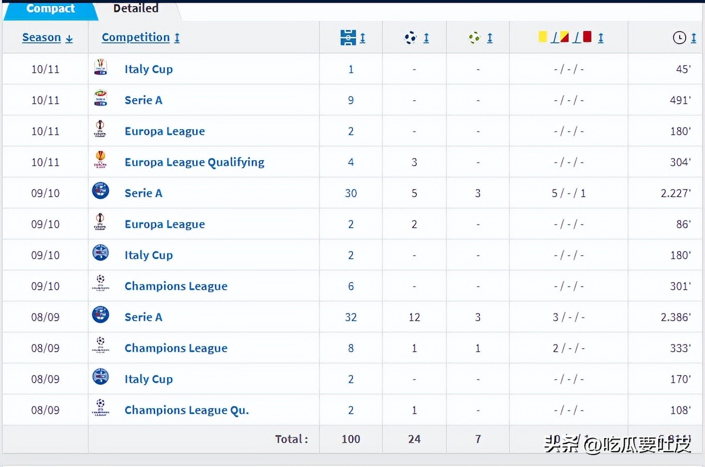The height and width of the screenshot is (467, 705).
Task: Sort table by Season header
Action: [47, 38]
